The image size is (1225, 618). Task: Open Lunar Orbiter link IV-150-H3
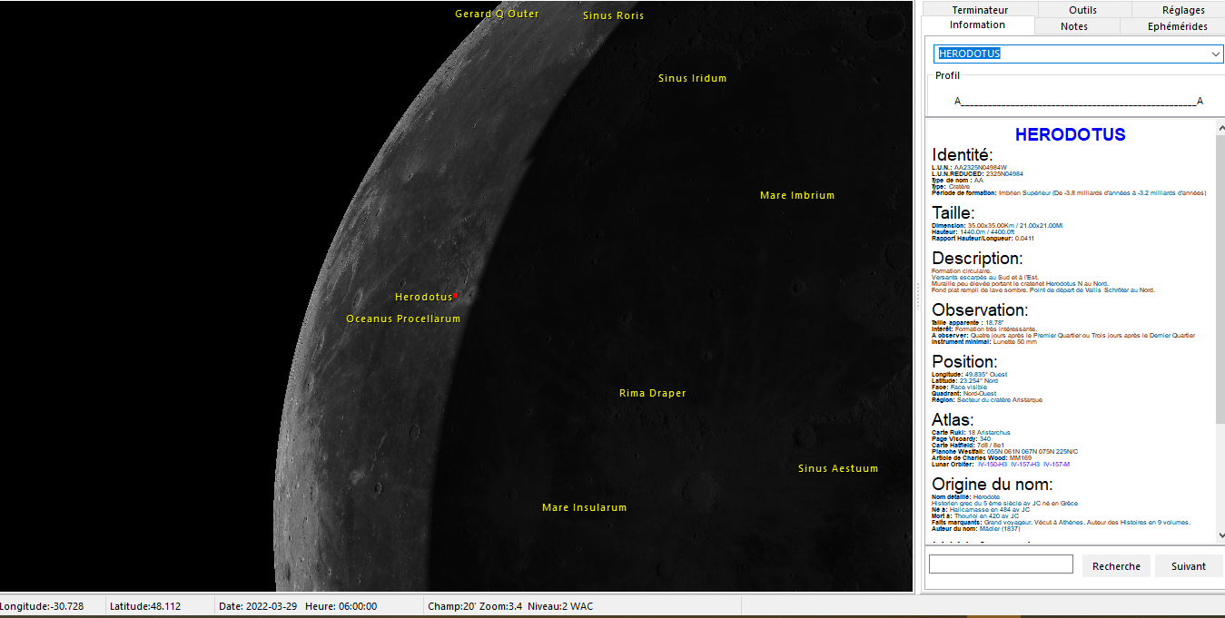[x=992, y=465]
